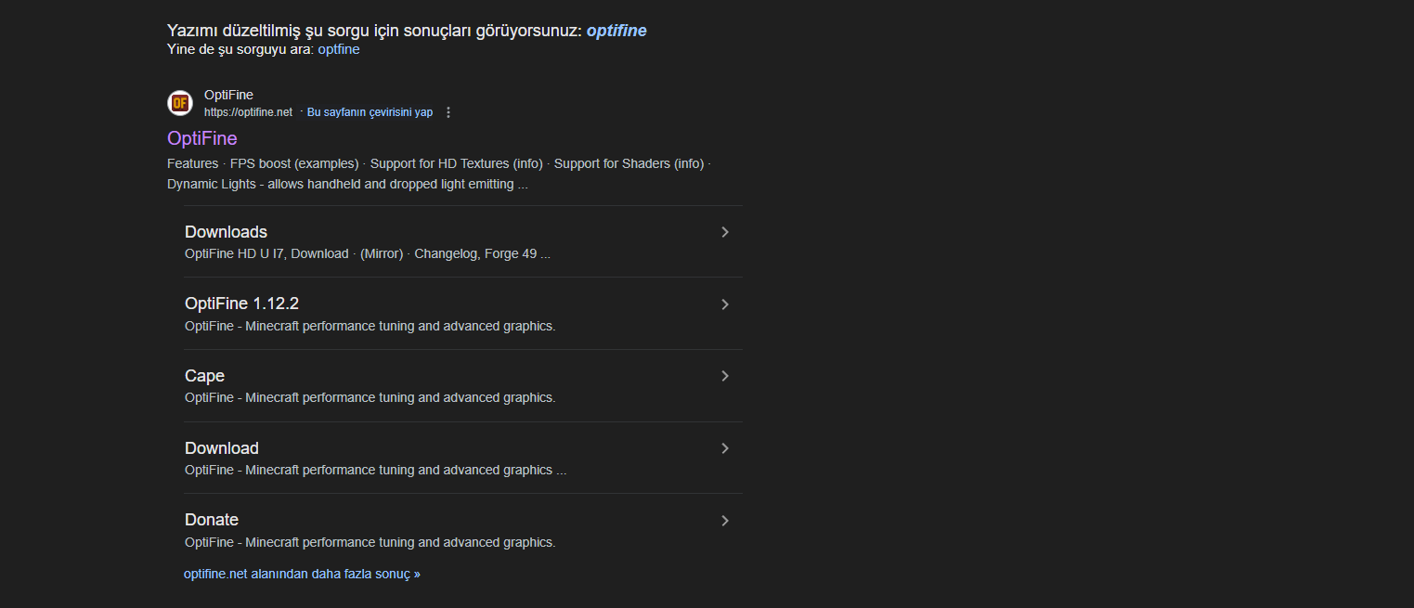Click the OptiFine site name above URL
1414x608 pixels.
[x=228, y=95]
